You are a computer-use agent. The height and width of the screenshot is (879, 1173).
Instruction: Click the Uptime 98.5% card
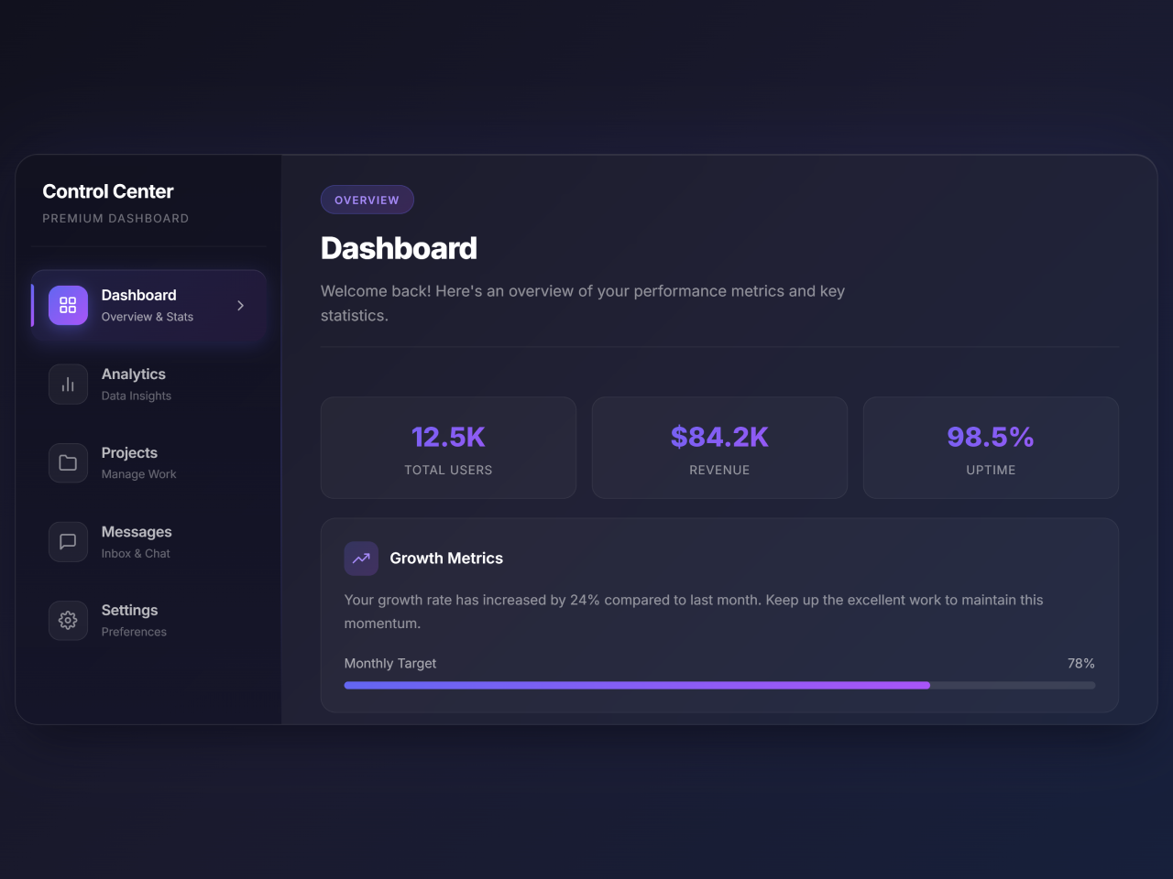pos(991,448)
